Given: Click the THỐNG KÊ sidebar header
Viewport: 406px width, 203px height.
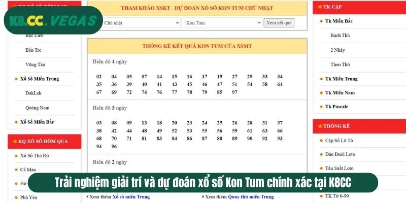Looking at the screenshot, I should coord(359,126).
